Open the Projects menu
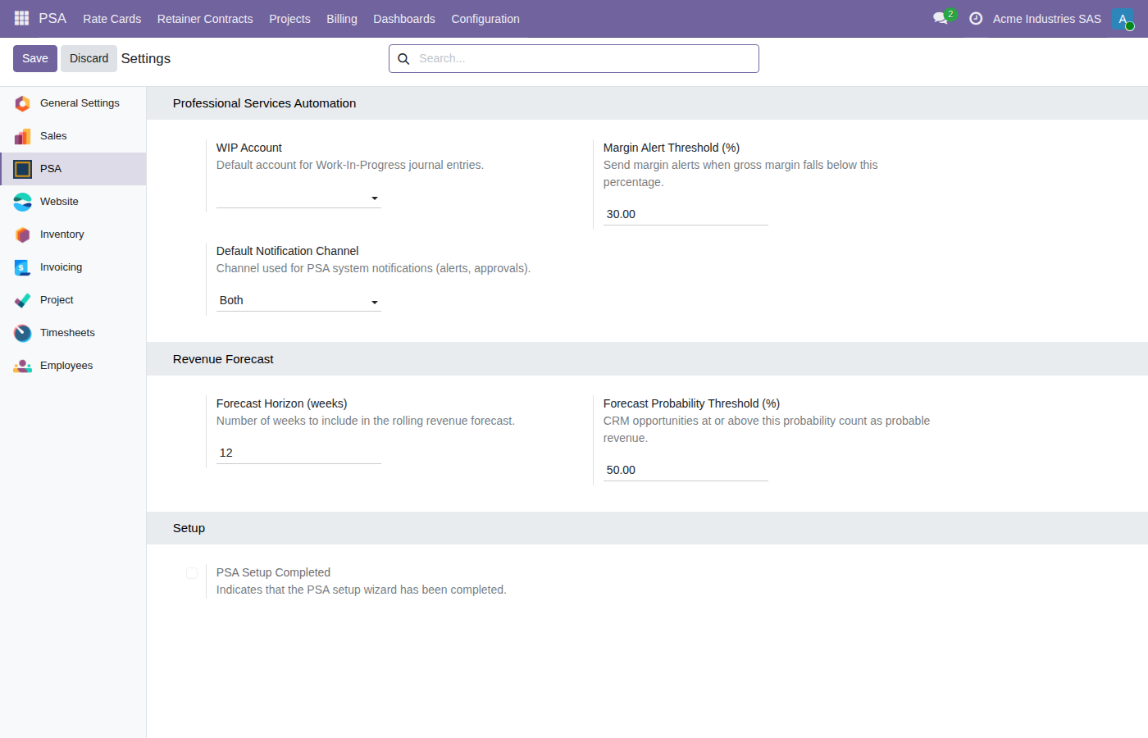Screen dimensions: 1148x738 289,19
